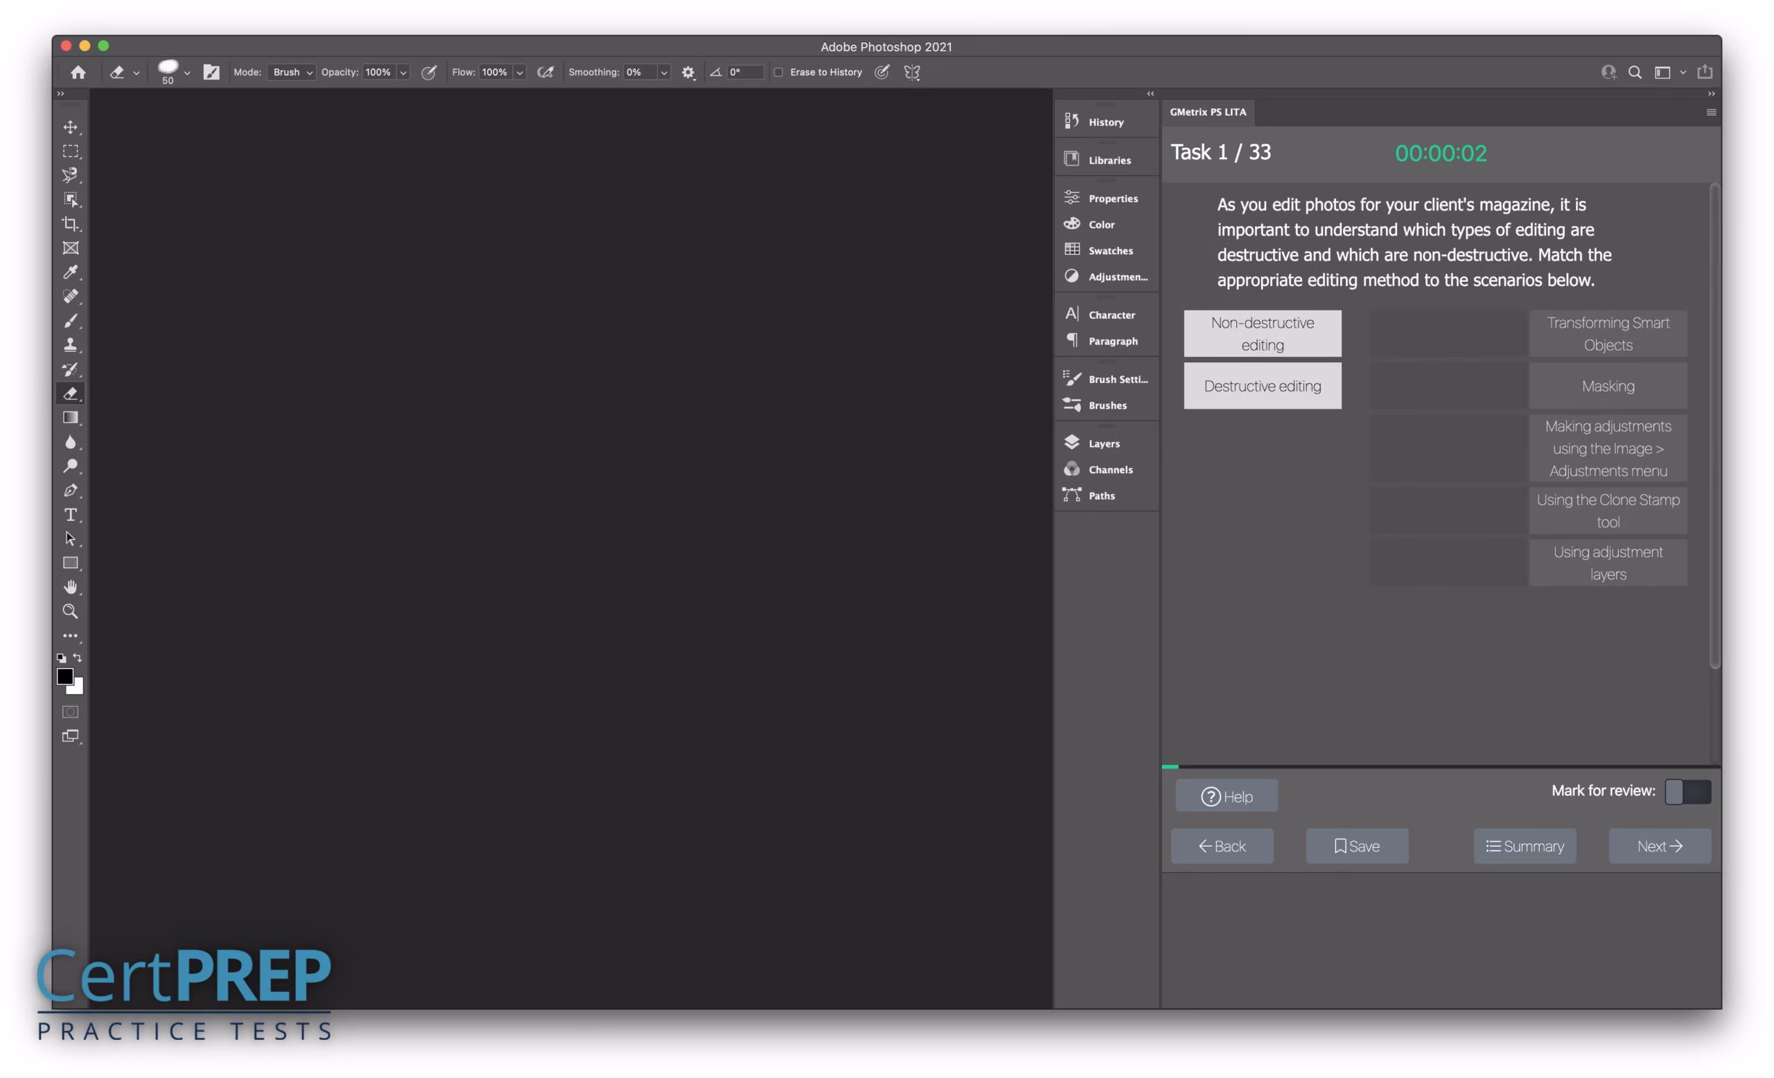1774x1078 pixels.
Task: Select the Hand tool
Action: pos(70,587)
